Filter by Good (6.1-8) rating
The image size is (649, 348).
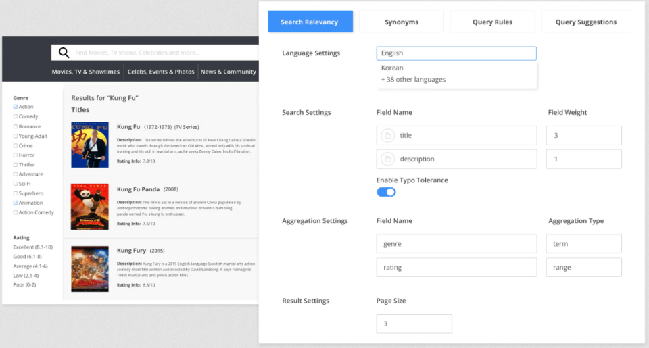click(x=27, y=257)
